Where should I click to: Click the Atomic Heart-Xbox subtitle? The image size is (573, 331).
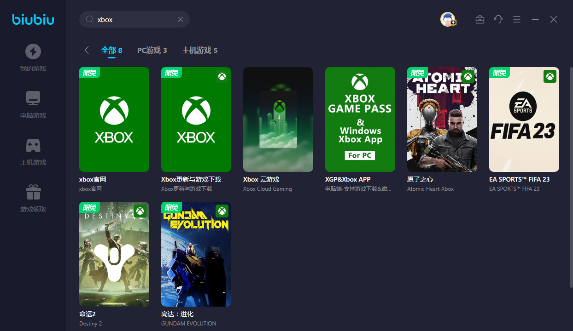pos(431,189)
